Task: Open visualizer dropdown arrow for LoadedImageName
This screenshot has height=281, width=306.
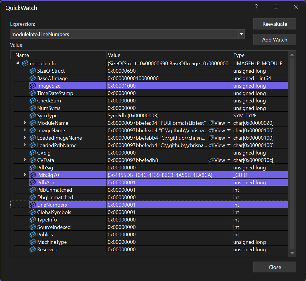Action: (x=229, y=138)
